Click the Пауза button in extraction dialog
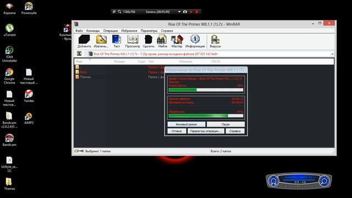 coord(226,124)
